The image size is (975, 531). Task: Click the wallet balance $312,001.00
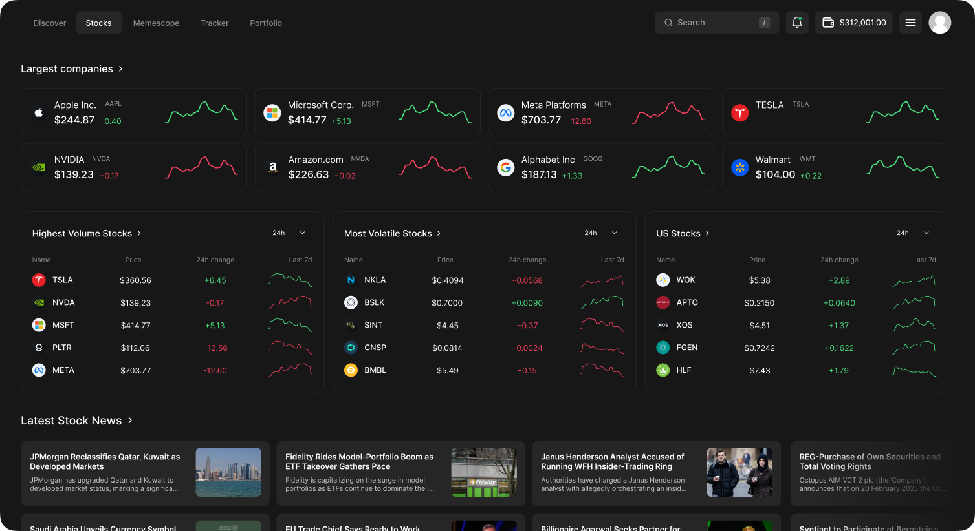pyautogui.click(x=854, y=23)
